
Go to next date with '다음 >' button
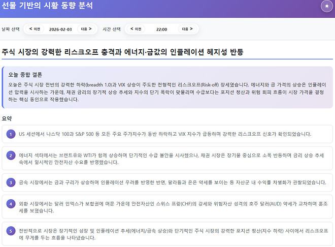[86, 29]
